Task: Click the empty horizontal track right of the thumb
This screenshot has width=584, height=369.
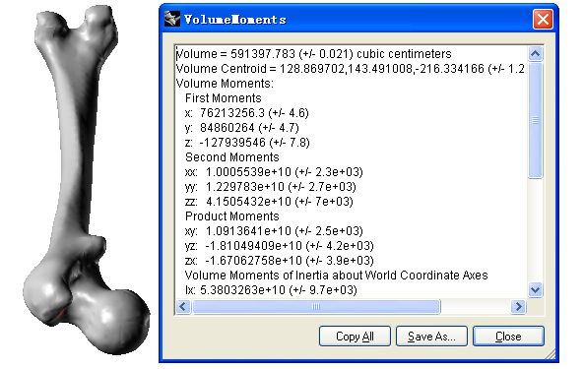Action: tap(476, 307)
